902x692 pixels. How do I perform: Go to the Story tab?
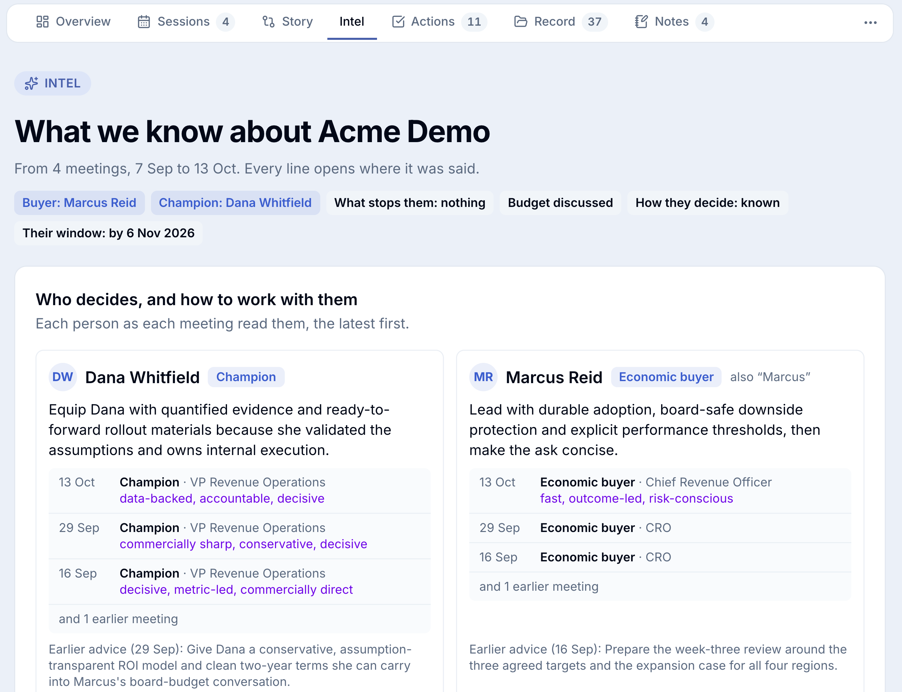[x=288, y=21]
